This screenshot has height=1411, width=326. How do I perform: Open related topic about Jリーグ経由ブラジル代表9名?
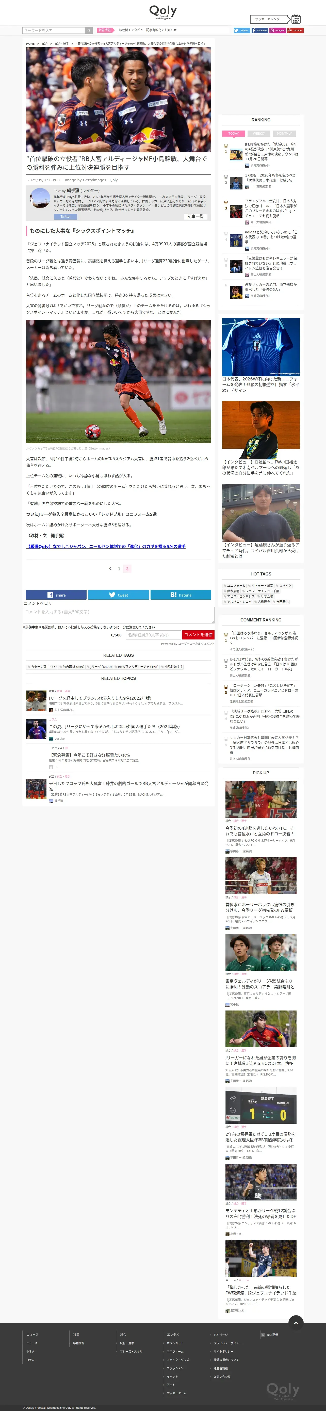100,698
